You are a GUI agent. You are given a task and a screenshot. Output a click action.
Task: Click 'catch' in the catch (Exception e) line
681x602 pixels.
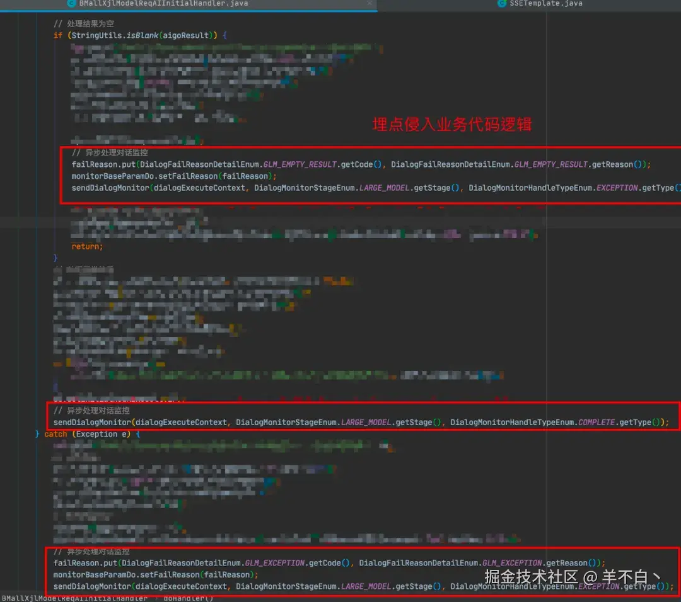coord(55,434)
